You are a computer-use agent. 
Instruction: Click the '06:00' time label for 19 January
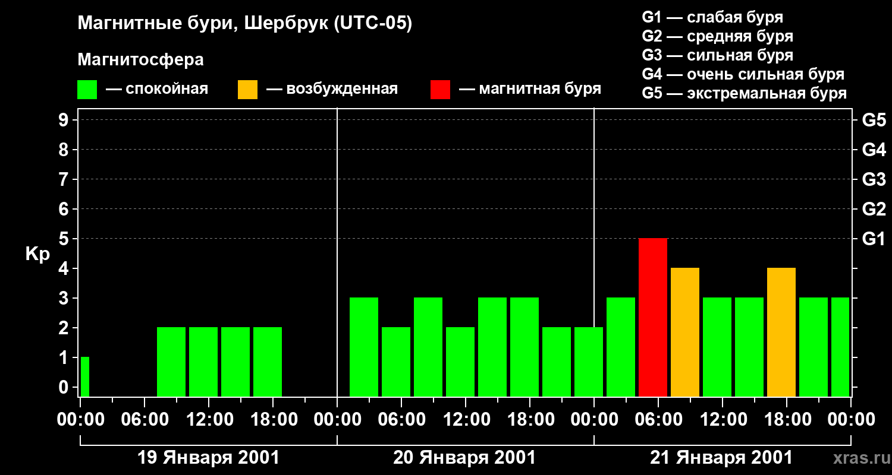[145, 420]
